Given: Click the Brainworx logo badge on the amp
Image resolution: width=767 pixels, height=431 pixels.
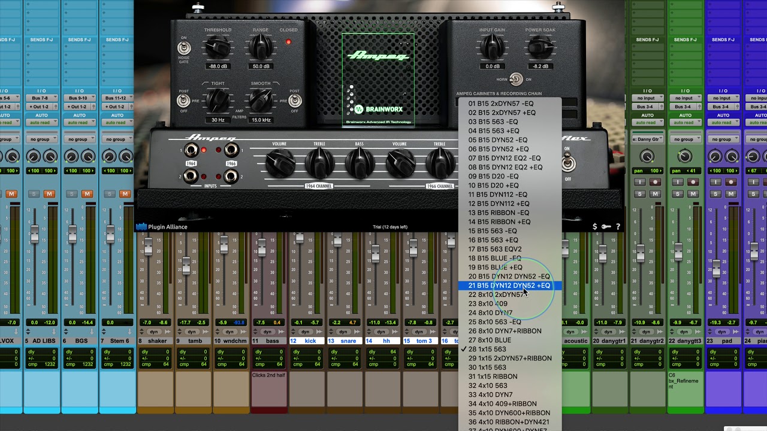Looking at the screenshot, I should click(378, 109).
